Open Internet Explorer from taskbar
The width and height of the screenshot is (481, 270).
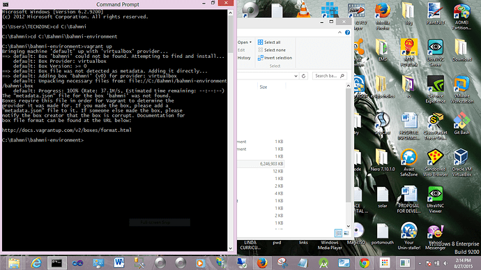36,263
